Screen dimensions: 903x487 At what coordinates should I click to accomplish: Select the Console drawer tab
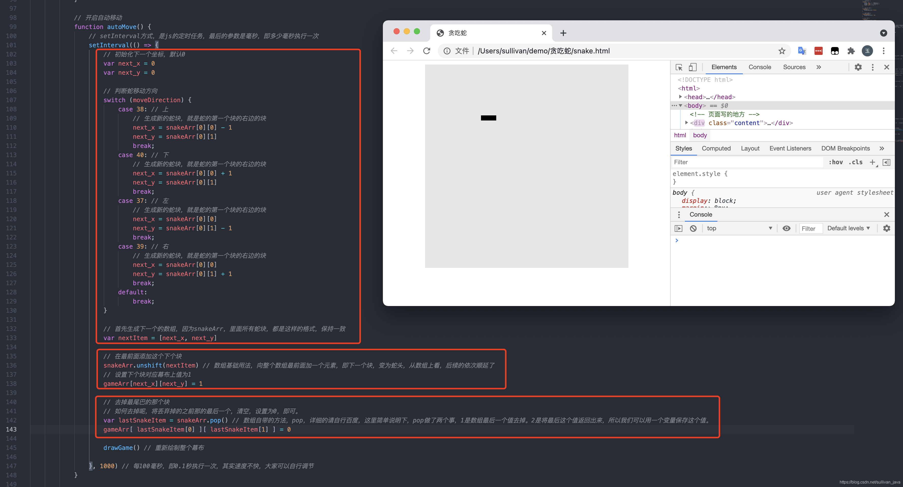pyautogui.click(x=701, y=215)
